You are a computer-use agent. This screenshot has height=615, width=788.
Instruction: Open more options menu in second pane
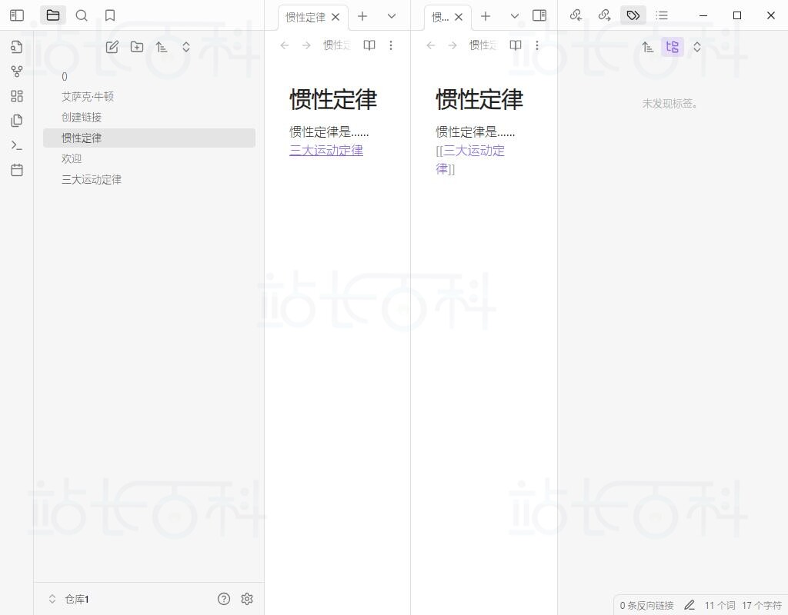pos(537,45)
